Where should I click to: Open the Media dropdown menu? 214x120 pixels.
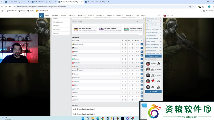point(120,16)
